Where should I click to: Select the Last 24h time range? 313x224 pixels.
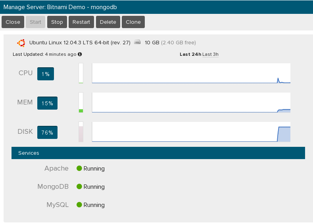[x=190, y=54]
